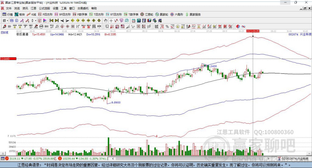Click status bar grid icon
The width and height of the screenshot is (312, 168).
click(2, 159)
